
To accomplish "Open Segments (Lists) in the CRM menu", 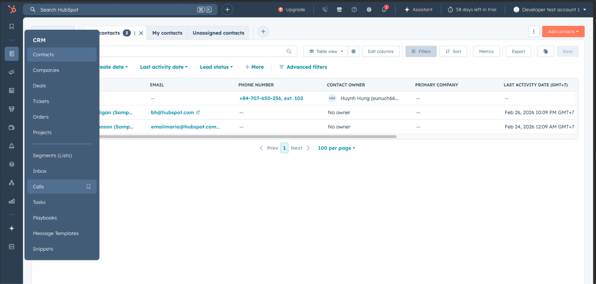I will pos(62,156).
